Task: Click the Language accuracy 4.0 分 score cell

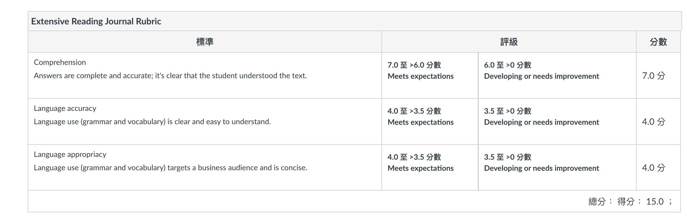Action: (658, 121)
